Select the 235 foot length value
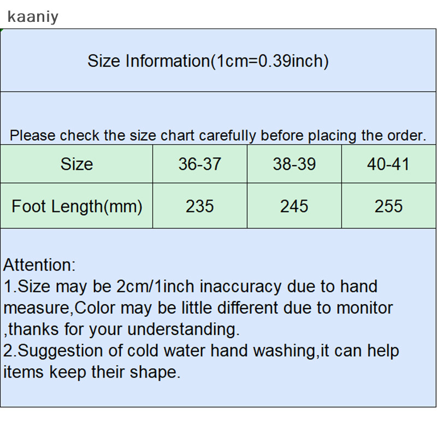Screen dimensions: 437x437 200,206
